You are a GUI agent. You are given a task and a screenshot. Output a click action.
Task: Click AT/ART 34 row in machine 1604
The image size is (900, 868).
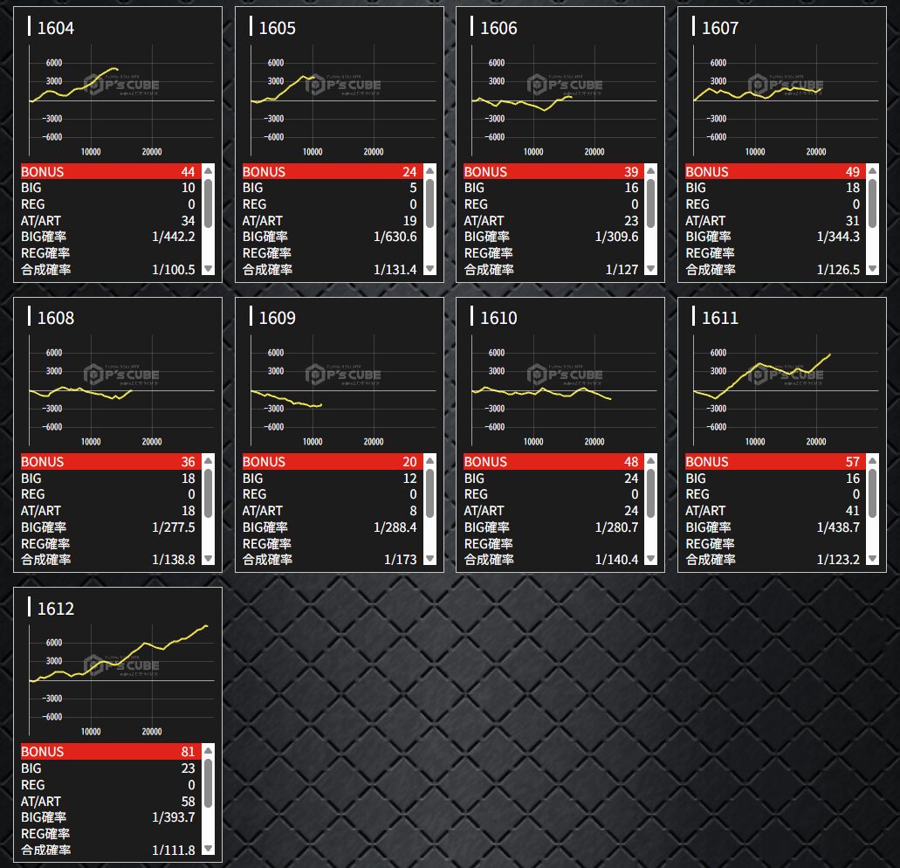tap(111, 220)
